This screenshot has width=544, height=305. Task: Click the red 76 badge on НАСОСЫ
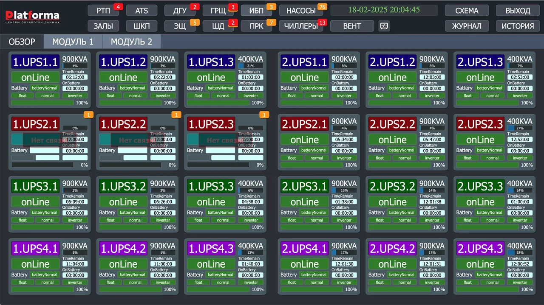[322, 7]
